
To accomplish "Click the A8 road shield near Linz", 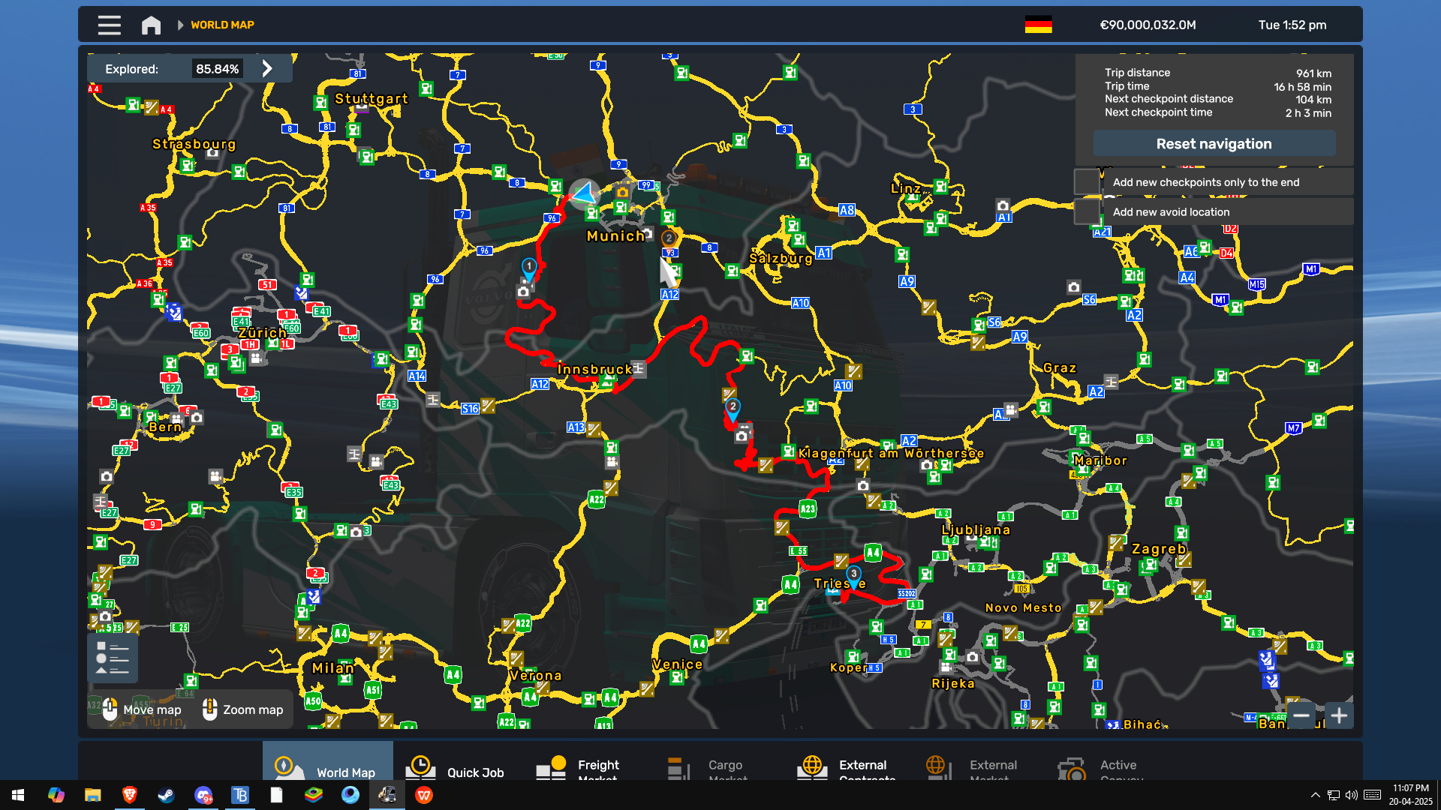I will [847, 210].
